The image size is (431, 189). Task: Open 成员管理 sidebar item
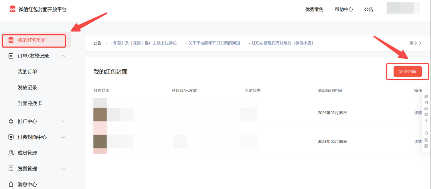27,153
